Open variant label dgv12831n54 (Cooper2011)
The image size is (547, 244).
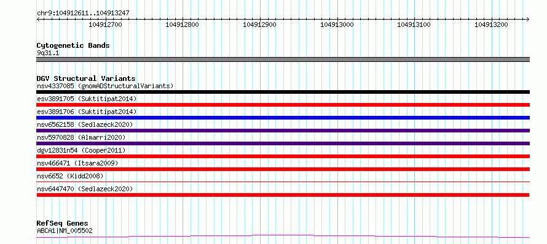point(81,150)
